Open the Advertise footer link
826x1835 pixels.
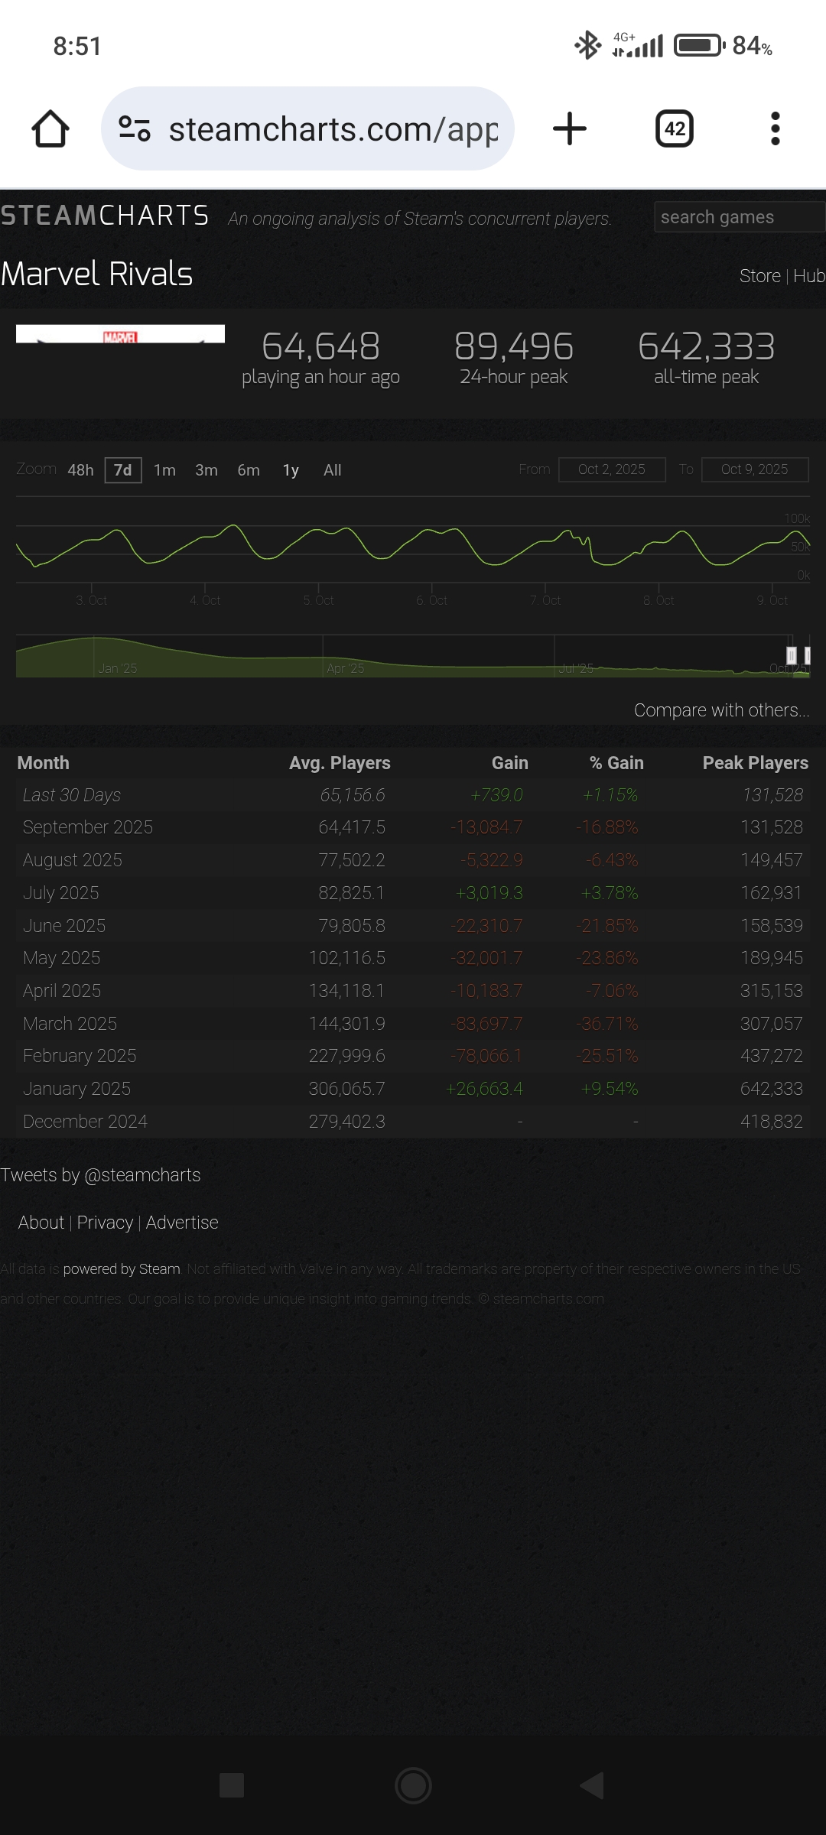click(182, 1223)
